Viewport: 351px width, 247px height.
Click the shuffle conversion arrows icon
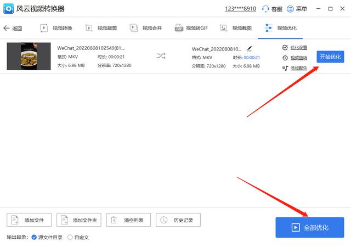[161, 56]
